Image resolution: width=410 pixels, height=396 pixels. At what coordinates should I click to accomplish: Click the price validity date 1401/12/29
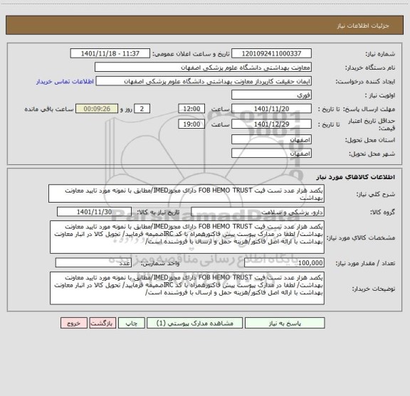271,124
